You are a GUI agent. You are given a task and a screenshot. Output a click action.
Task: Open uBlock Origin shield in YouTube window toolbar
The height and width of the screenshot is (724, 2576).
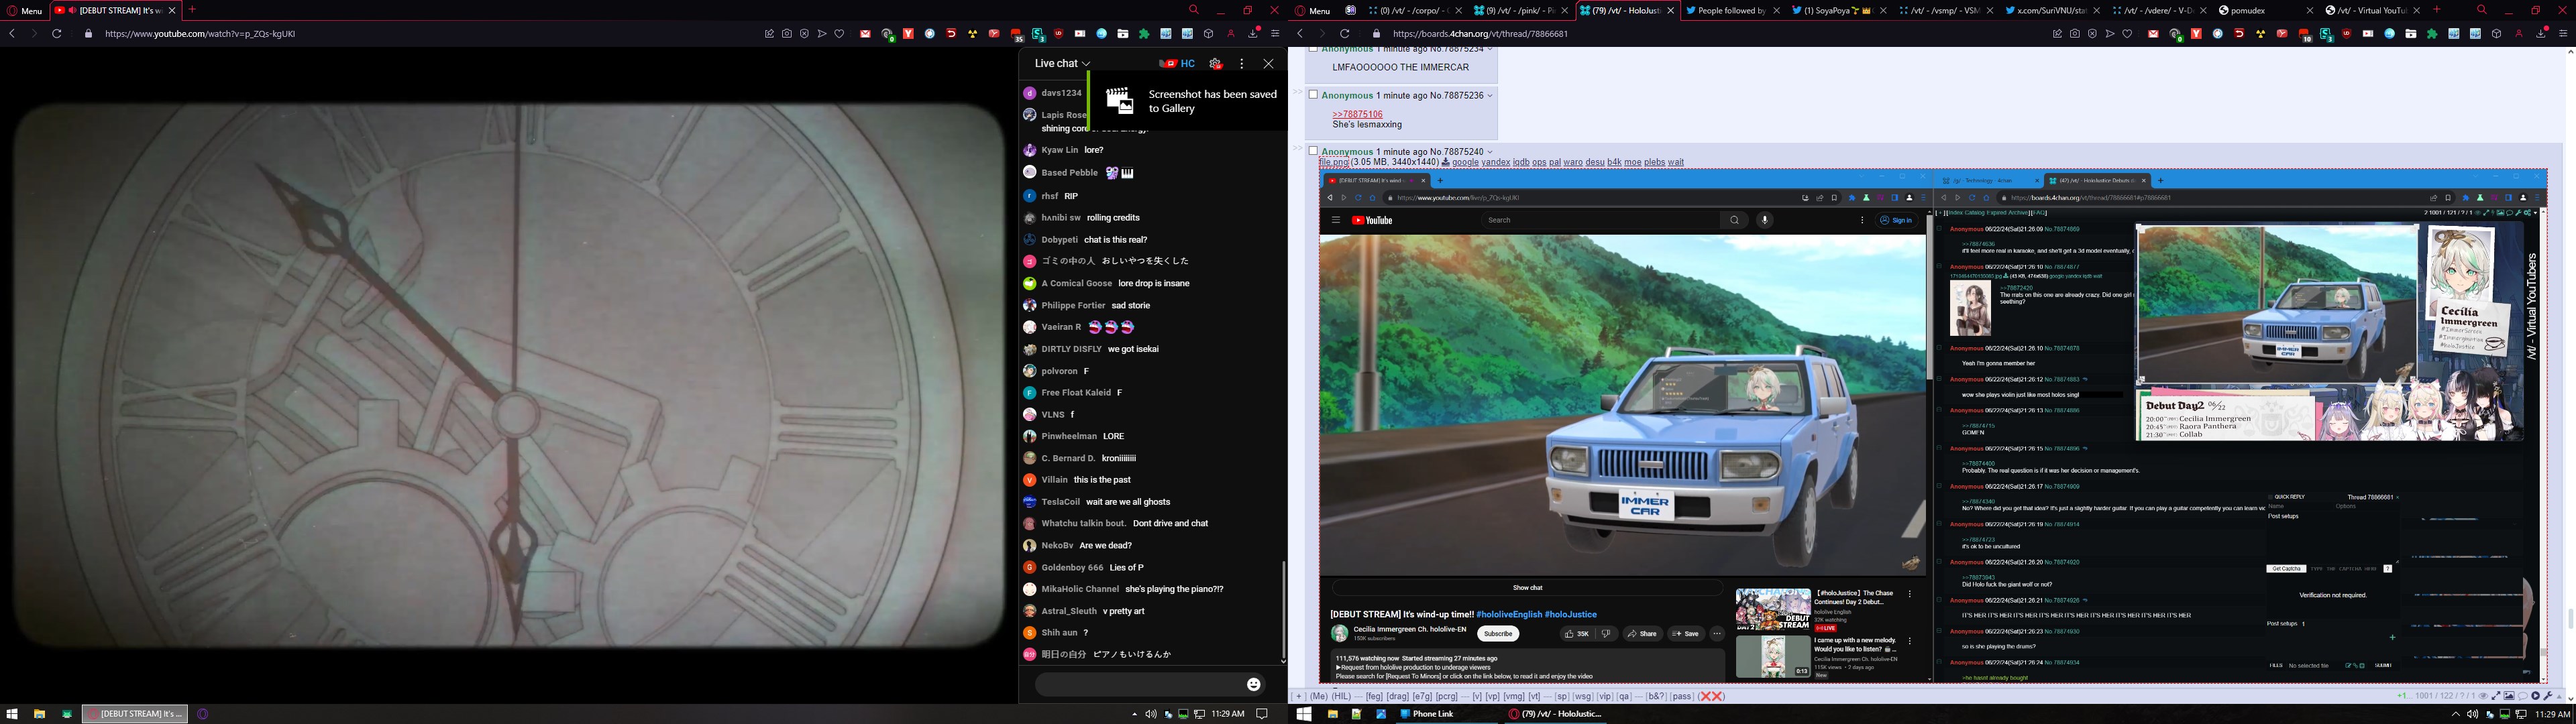coord(1059,33)
